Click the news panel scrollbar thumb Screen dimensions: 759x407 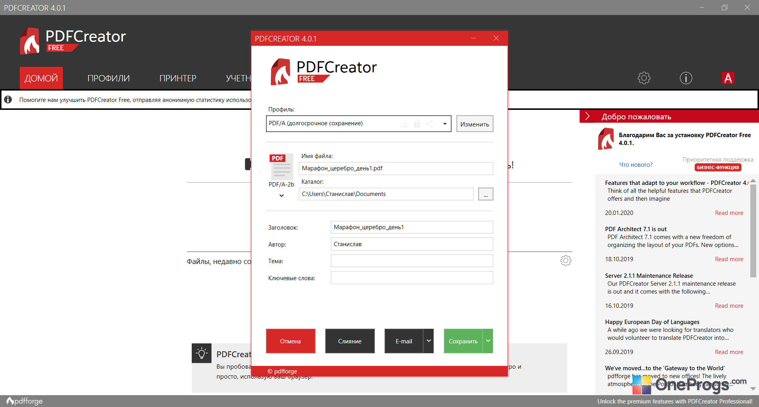point(753,231)
